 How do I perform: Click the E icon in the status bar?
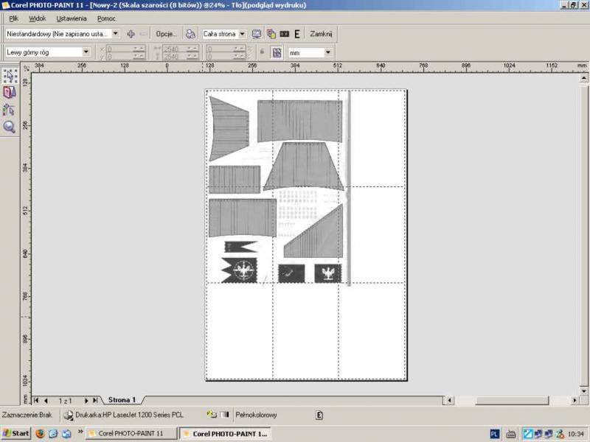[x=319, y=415]
